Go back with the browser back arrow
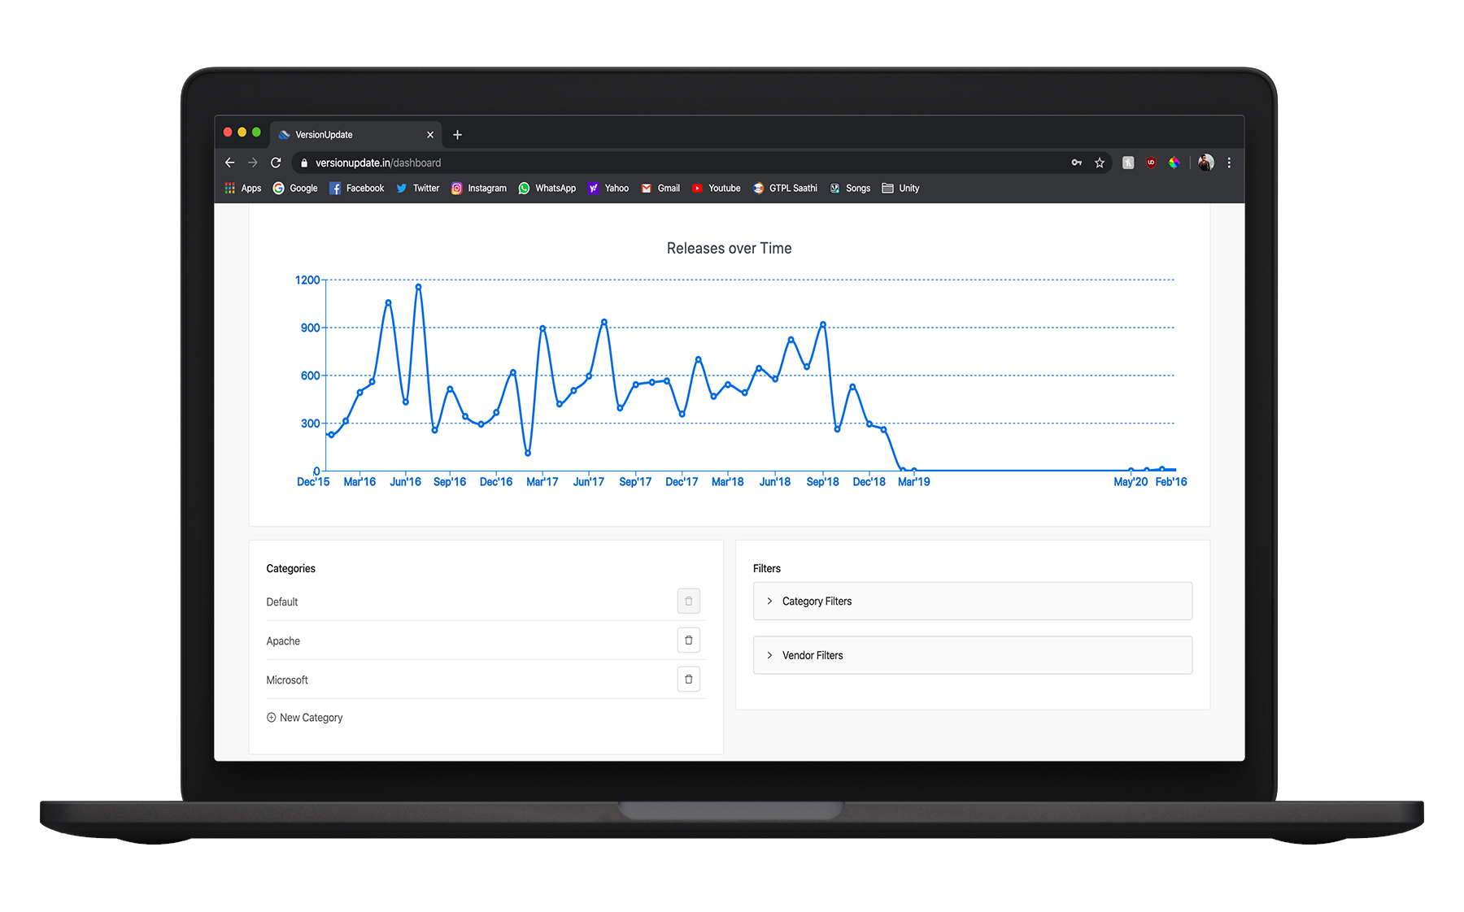1464x912 pixels. 230,163
